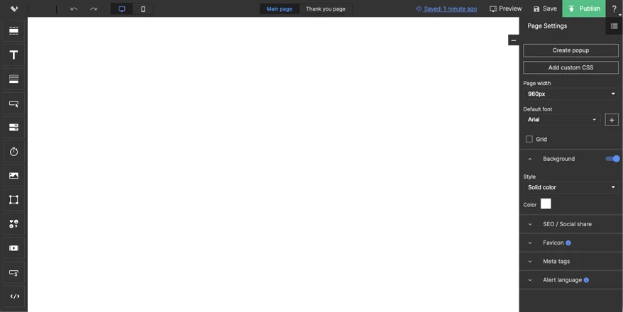This screenshot has width=623, height=312.
Task: Expand the SEO / Social share section
Action: [567, 224]
